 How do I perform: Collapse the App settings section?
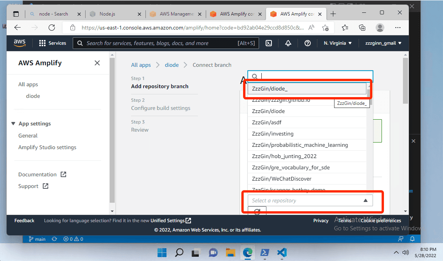coord(13,124)
